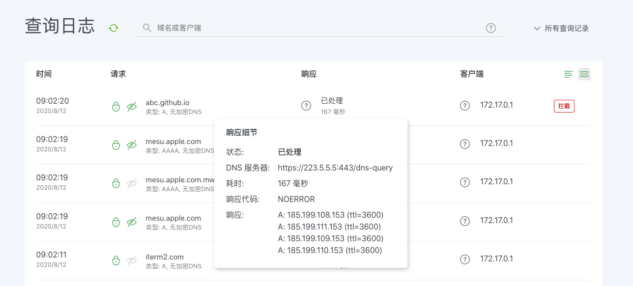Click the 已处理 status in abc.github.io row
Viewport: 633px width, 286px height.
332,101
